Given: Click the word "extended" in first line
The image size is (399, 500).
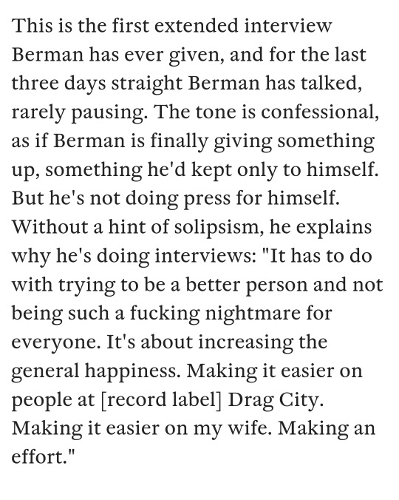Looking at the screenshot, I should (x=197, y=25).
